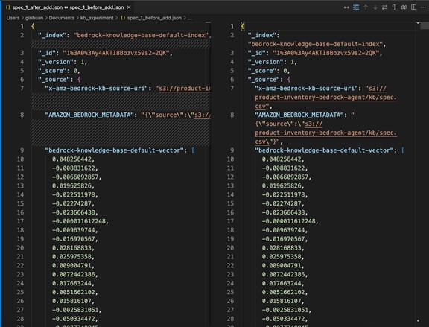The width and height of the screenshot is (429, 327).
Task: Close the spec_1_after_add.json diff tab
Action: [x=129, y=7]
